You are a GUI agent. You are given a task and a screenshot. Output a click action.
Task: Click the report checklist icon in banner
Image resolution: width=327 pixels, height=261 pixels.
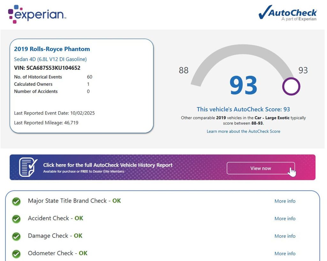pos(28,167)
